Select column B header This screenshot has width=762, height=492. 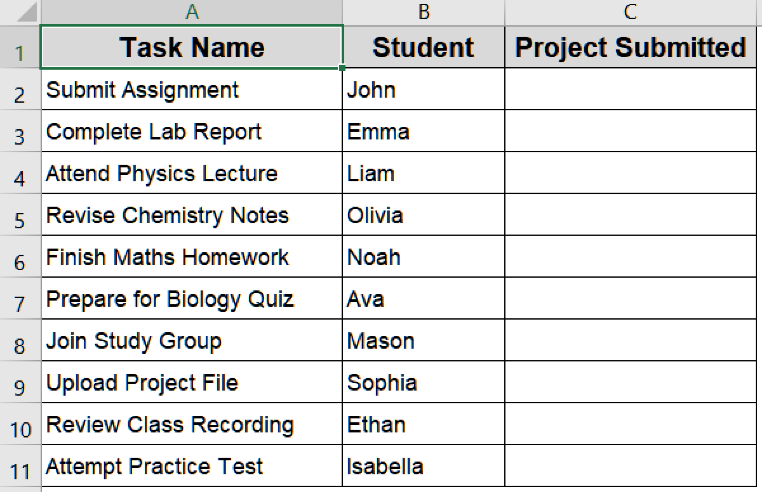[423, 12]
